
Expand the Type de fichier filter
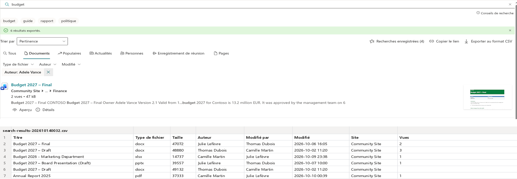pos(18,64)
